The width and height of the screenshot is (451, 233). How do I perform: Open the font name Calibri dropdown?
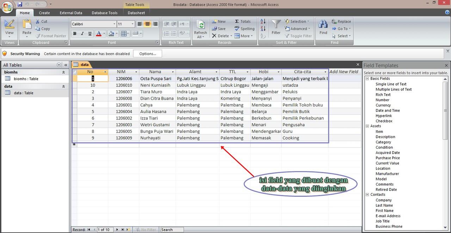tap(114, 24)
